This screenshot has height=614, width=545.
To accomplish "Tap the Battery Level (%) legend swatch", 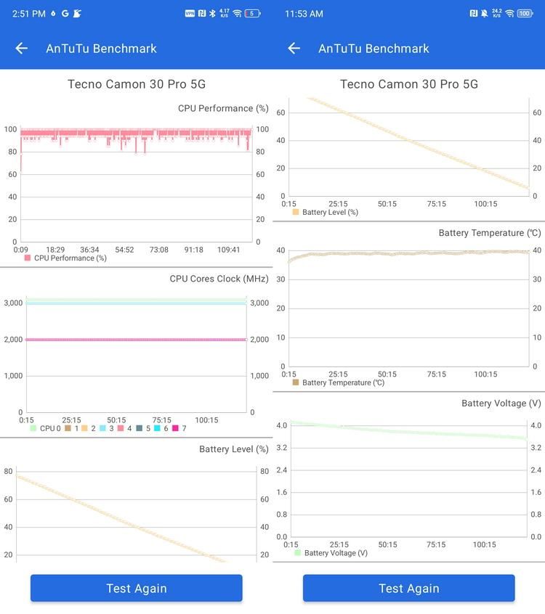I will (296, 212).
